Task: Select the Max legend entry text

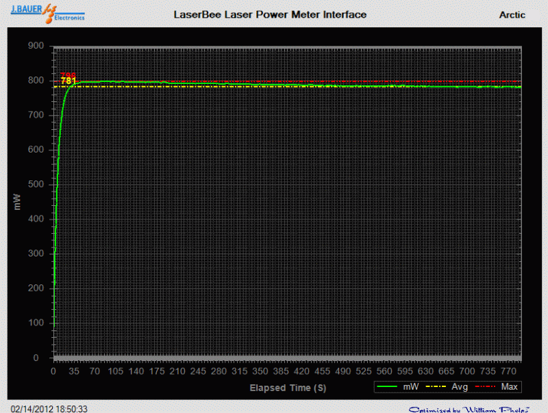Action: coord(508,387)
